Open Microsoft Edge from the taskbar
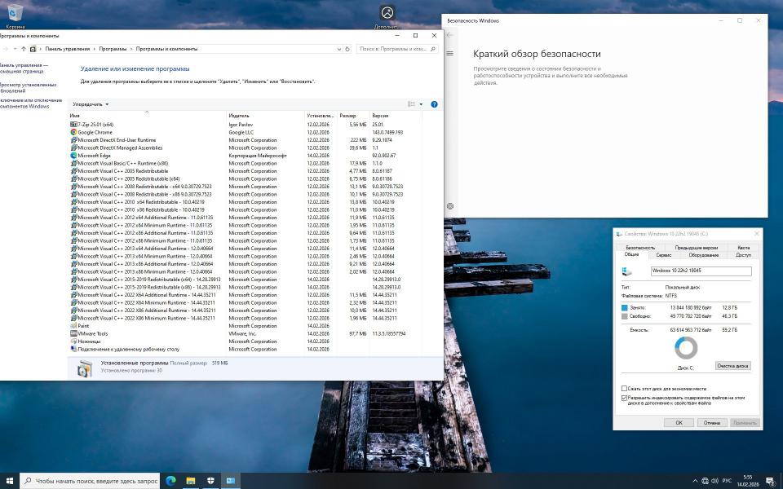783x489 pixels. pos(171,481)
